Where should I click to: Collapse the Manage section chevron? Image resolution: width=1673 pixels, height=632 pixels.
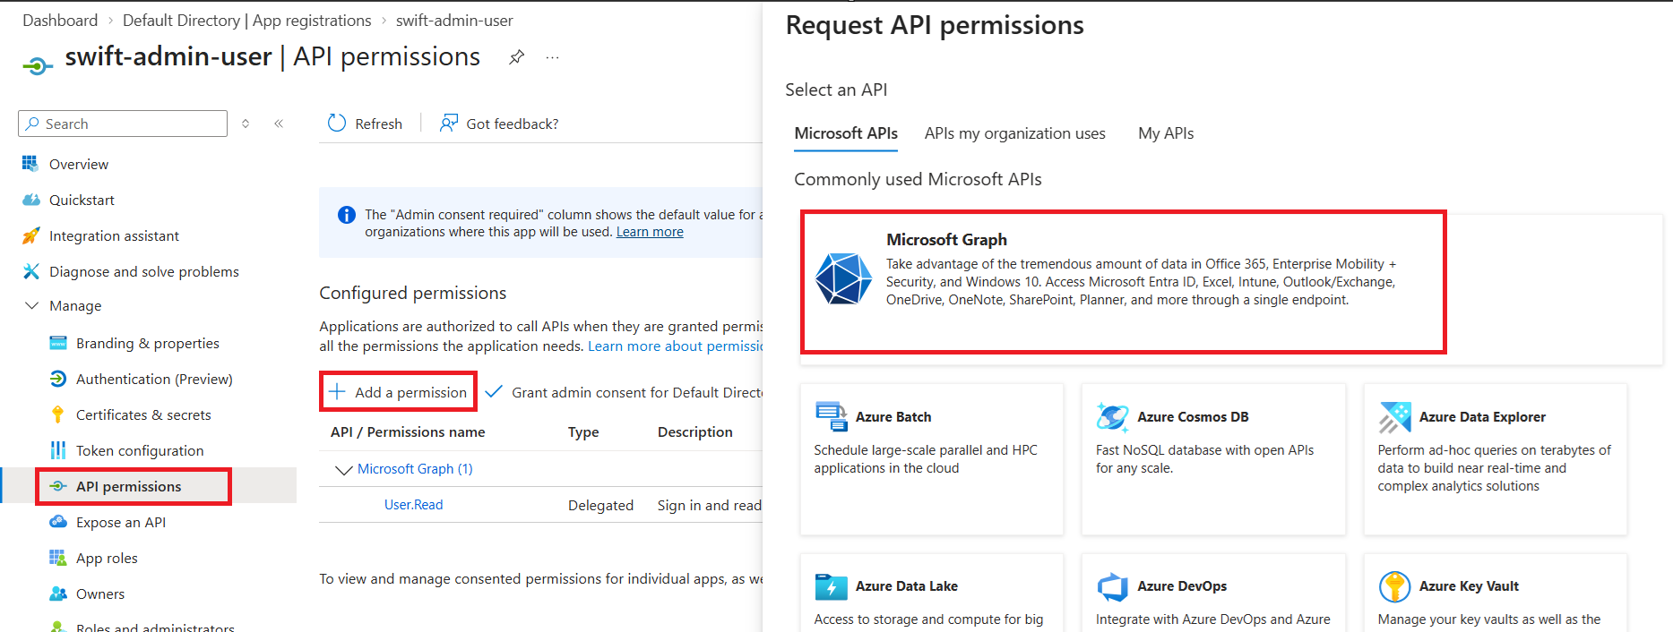coord(31,305)
